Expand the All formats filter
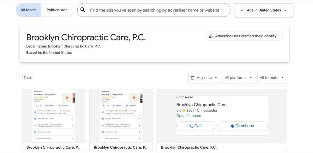Viewport: 313px width, 153px height. (x=272, y=78)
